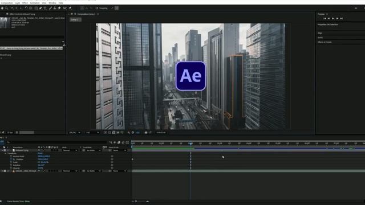Click the viewer current timecode display
365x205 pixels.
pyautogui.click(x=161, y=133)
